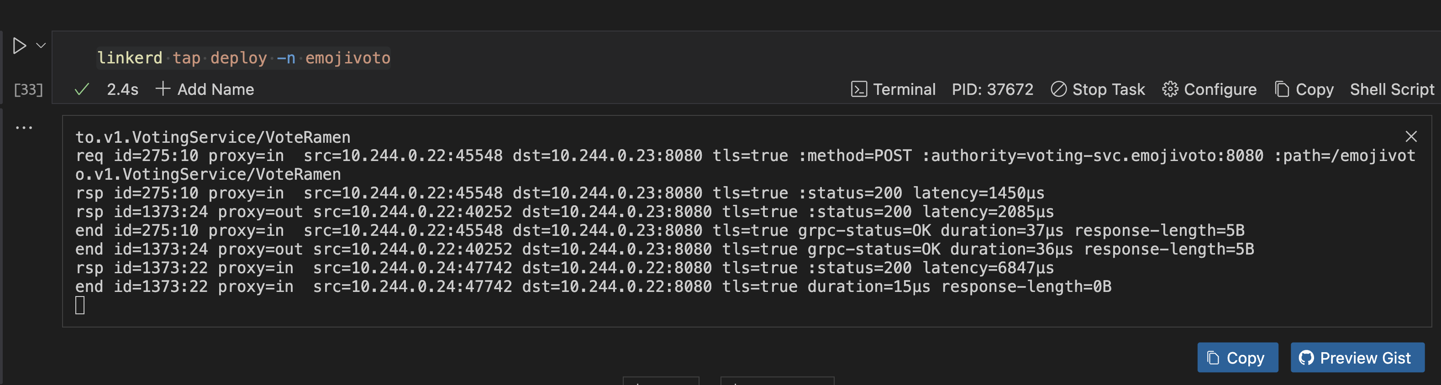1441x385 pixels.
Task: Click the green success checkmark icon
Action: [82, 89]
